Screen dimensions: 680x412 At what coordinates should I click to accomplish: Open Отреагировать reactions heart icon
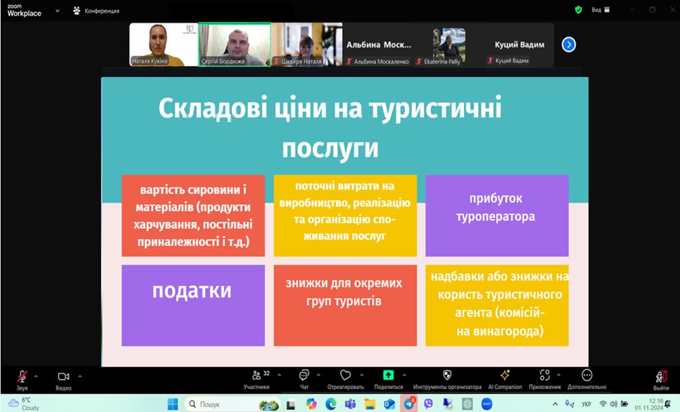[345, 375]
